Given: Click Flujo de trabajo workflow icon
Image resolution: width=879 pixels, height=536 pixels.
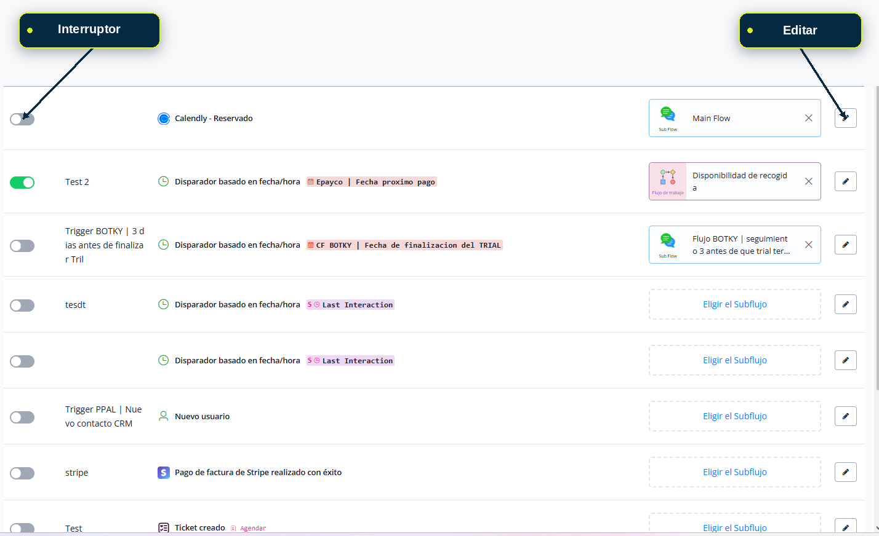Looking at the screenshot, I should point(668,177).
